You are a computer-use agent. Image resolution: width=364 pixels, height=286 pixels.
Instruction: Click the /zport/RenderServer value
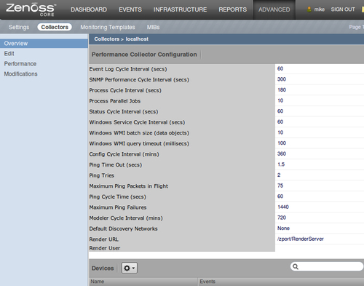pyautogui.click(x=301, y=239)
